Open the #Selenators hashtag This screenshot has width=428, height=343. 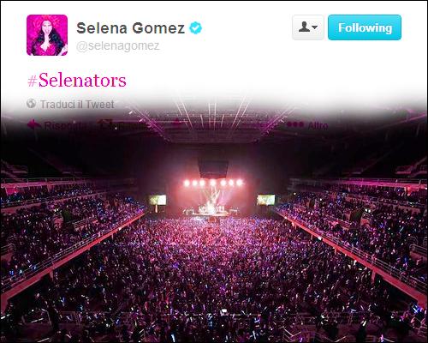(77, 81)
